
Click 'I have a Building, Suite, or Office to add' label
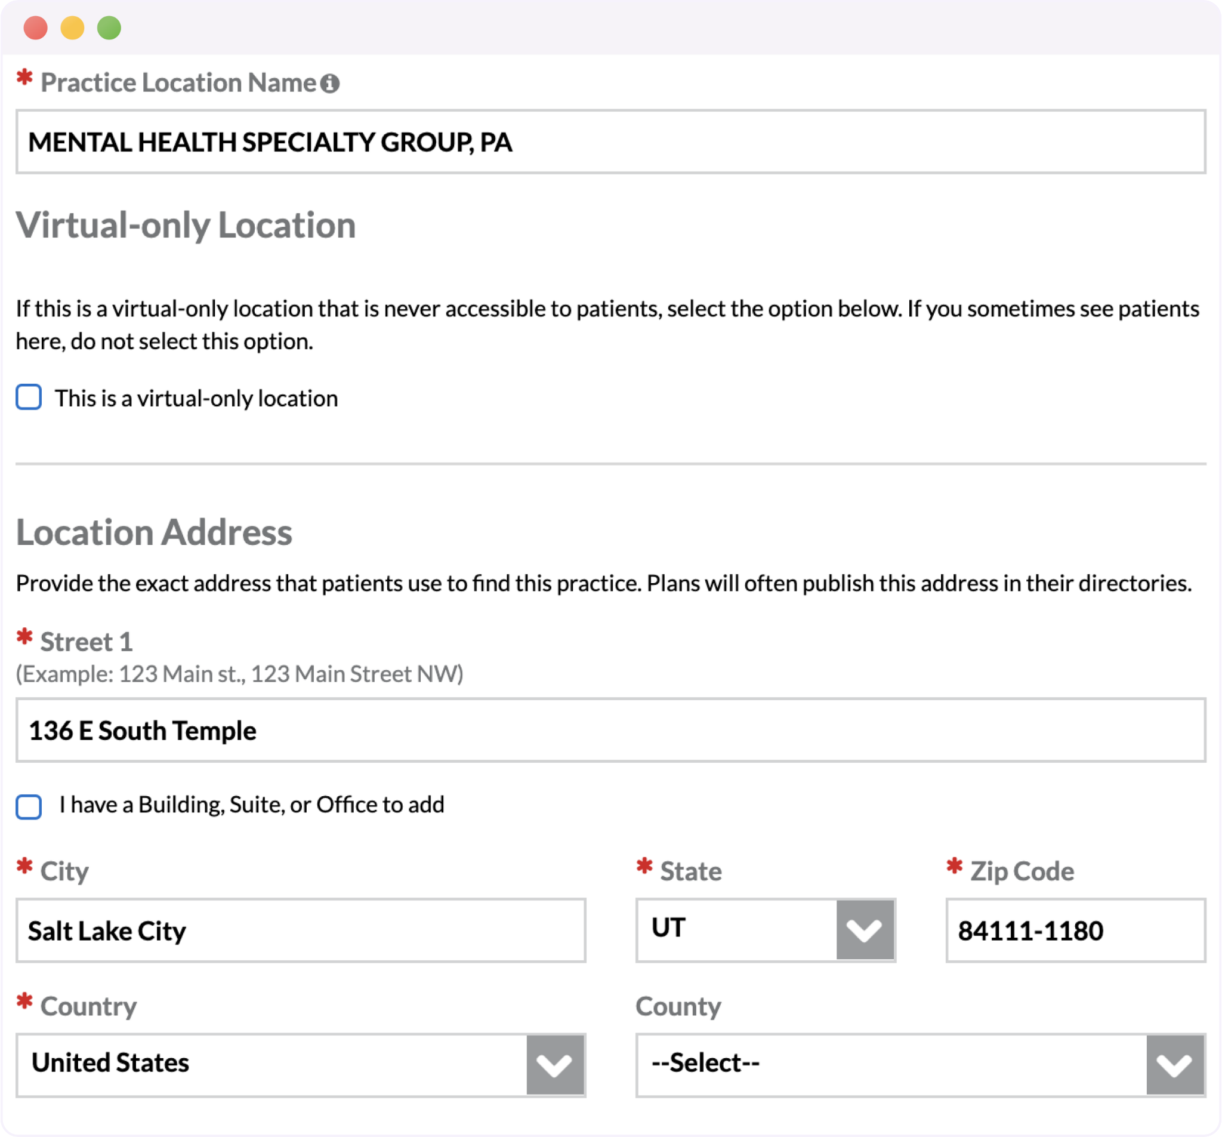(251, 805)
